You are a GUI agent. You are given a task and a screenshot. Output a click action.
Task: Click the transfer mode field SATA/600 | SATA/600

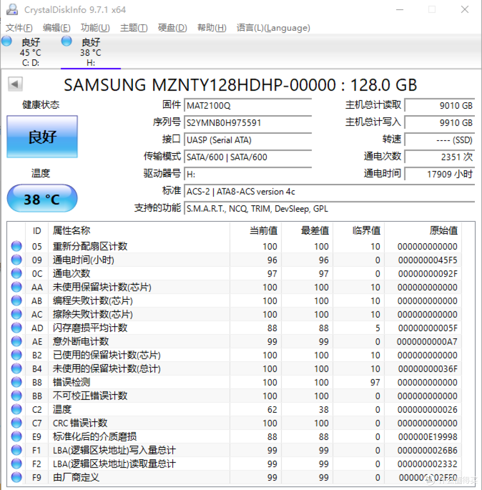[248, 157]
